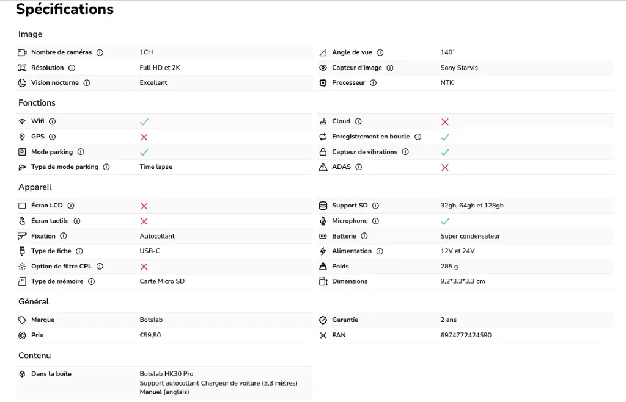Viewport: 626px width, 402px height.
Task: Open info for Enregistrement en boucle
Action: pos(418,137)
